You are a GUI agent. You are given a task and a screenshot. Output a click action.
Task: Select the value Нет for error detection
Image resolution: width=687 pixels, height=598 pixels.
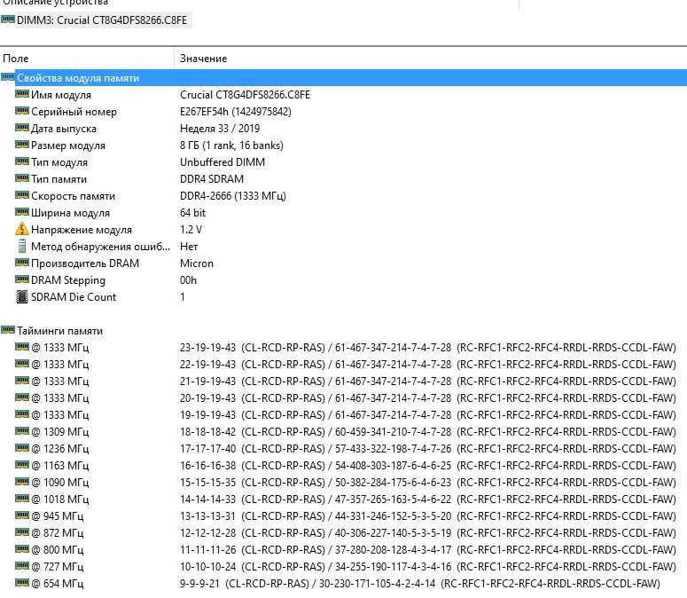[x=189, y=247]
